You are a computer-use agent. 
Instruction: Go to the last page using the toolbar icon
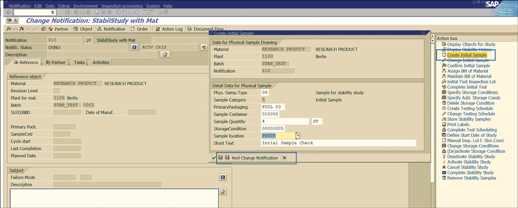coord(136,12)
